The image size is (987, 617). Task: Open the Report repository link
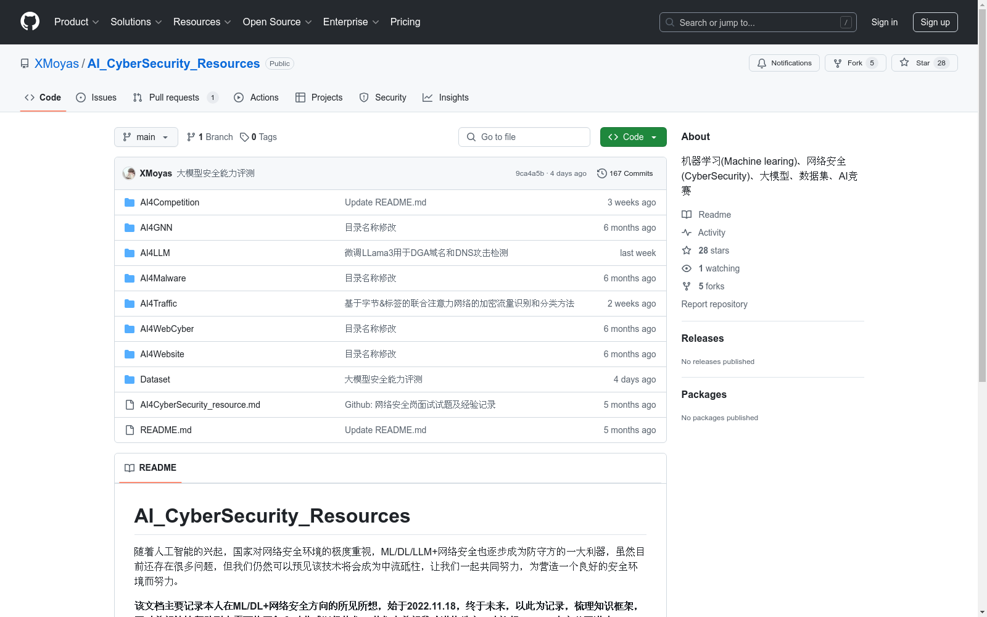pos(714,304)
